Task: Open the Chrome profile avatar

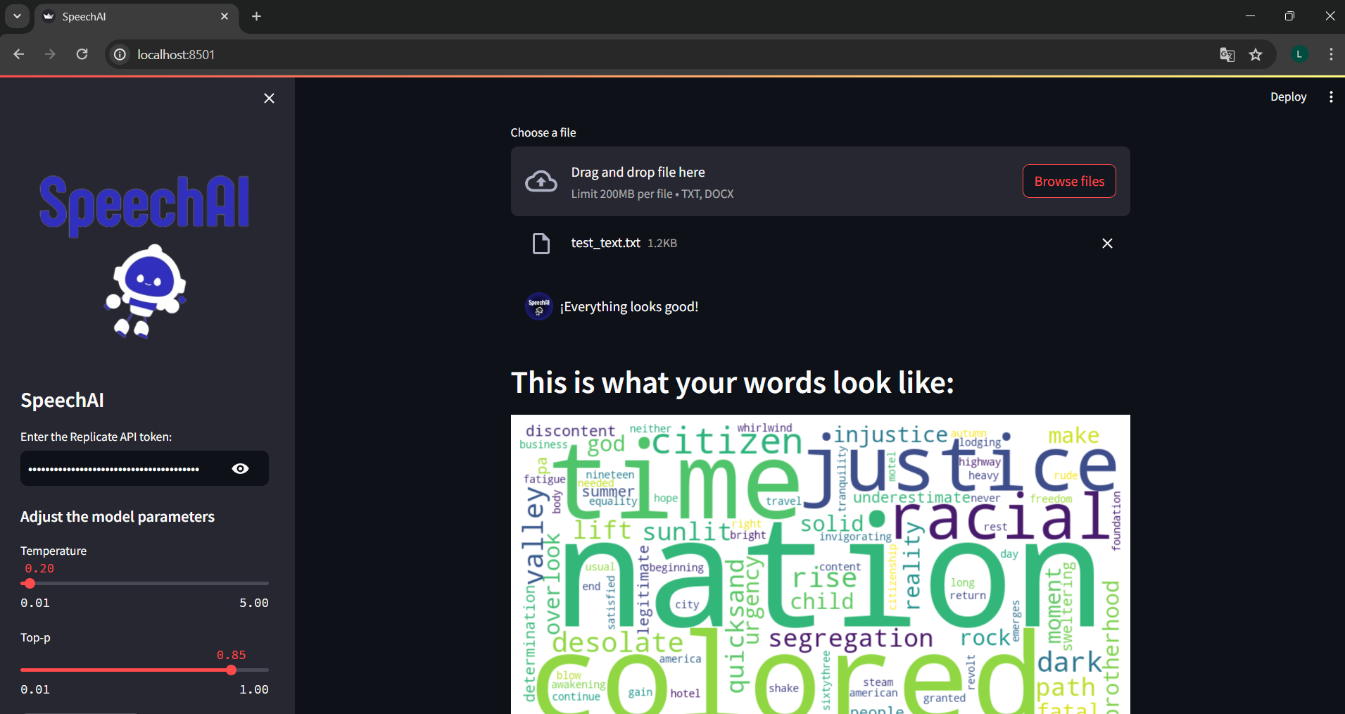Action: click(1299, 54)
